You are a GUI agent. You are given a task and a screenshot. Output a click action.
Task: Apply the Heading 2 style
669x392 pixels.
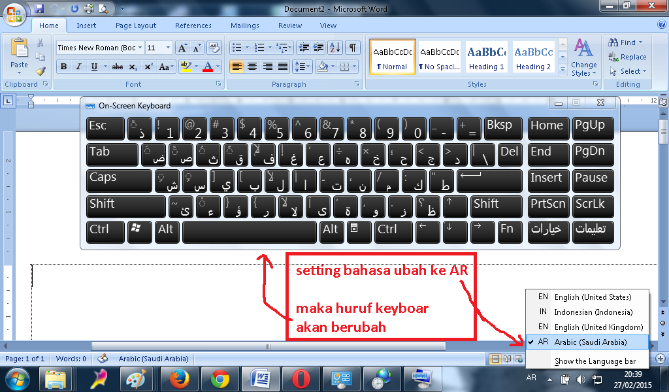(533, 57)
